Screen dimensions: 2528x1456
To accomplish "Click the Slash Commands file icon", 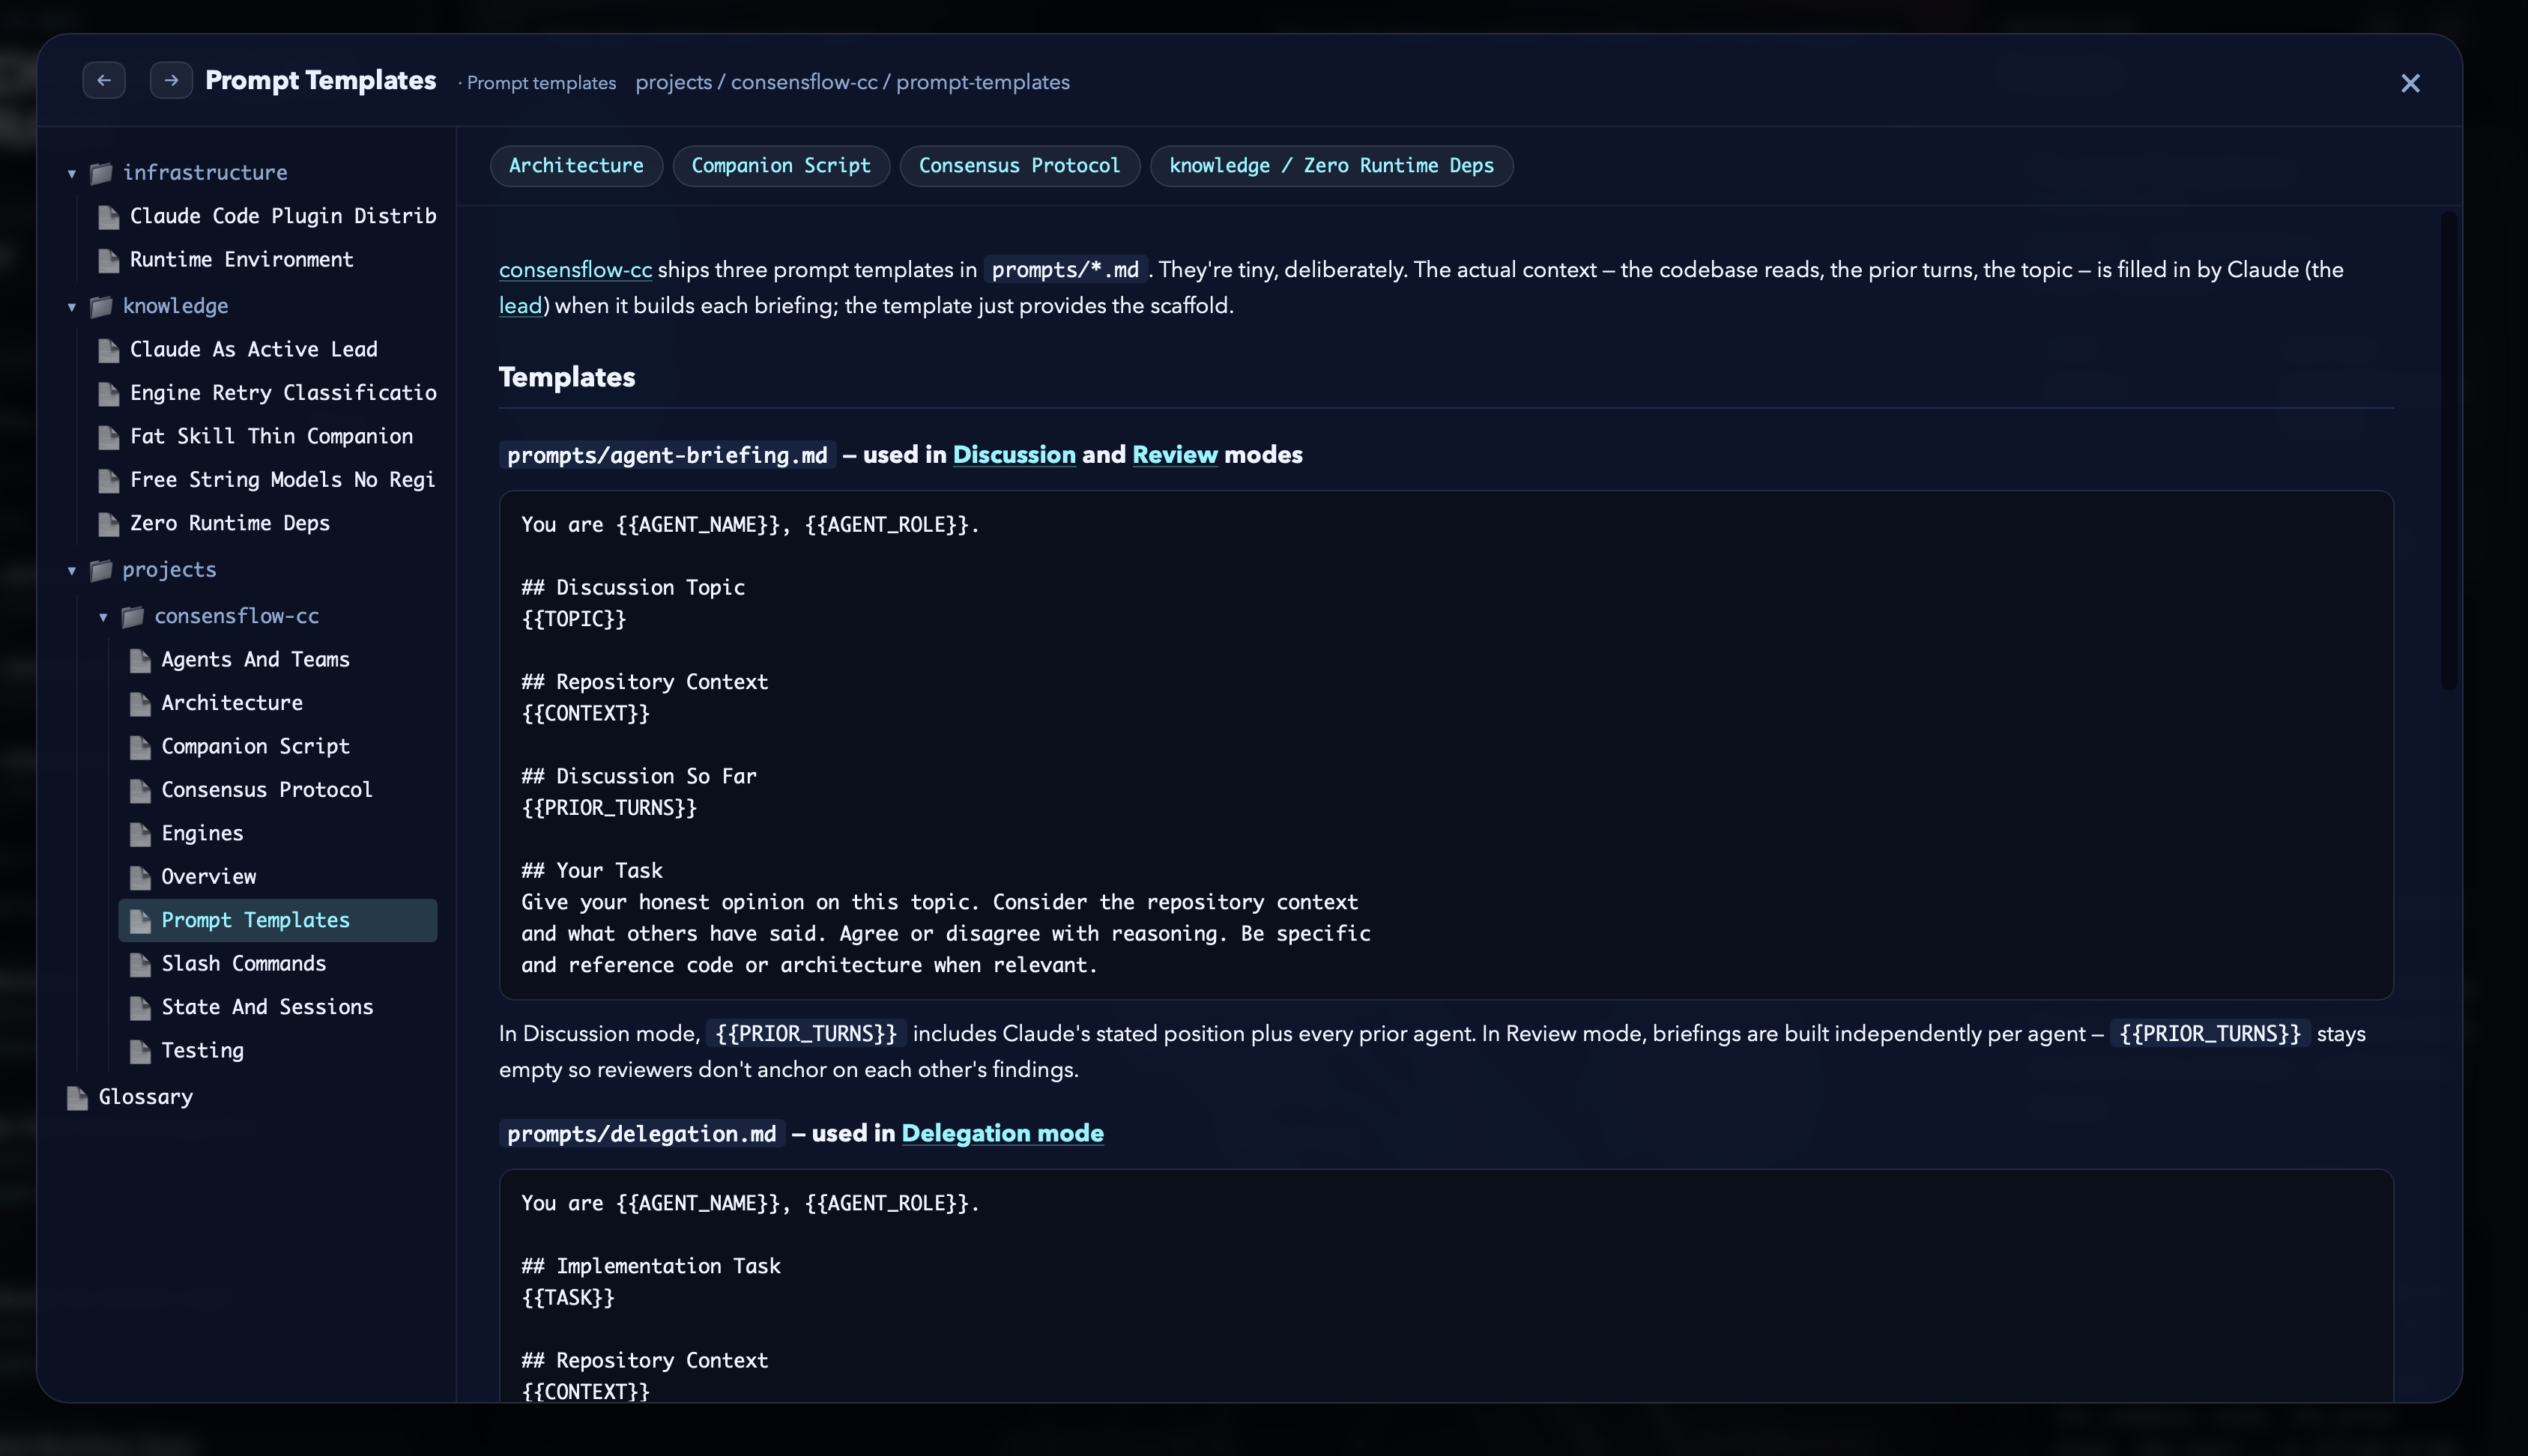I will (140, 964).
